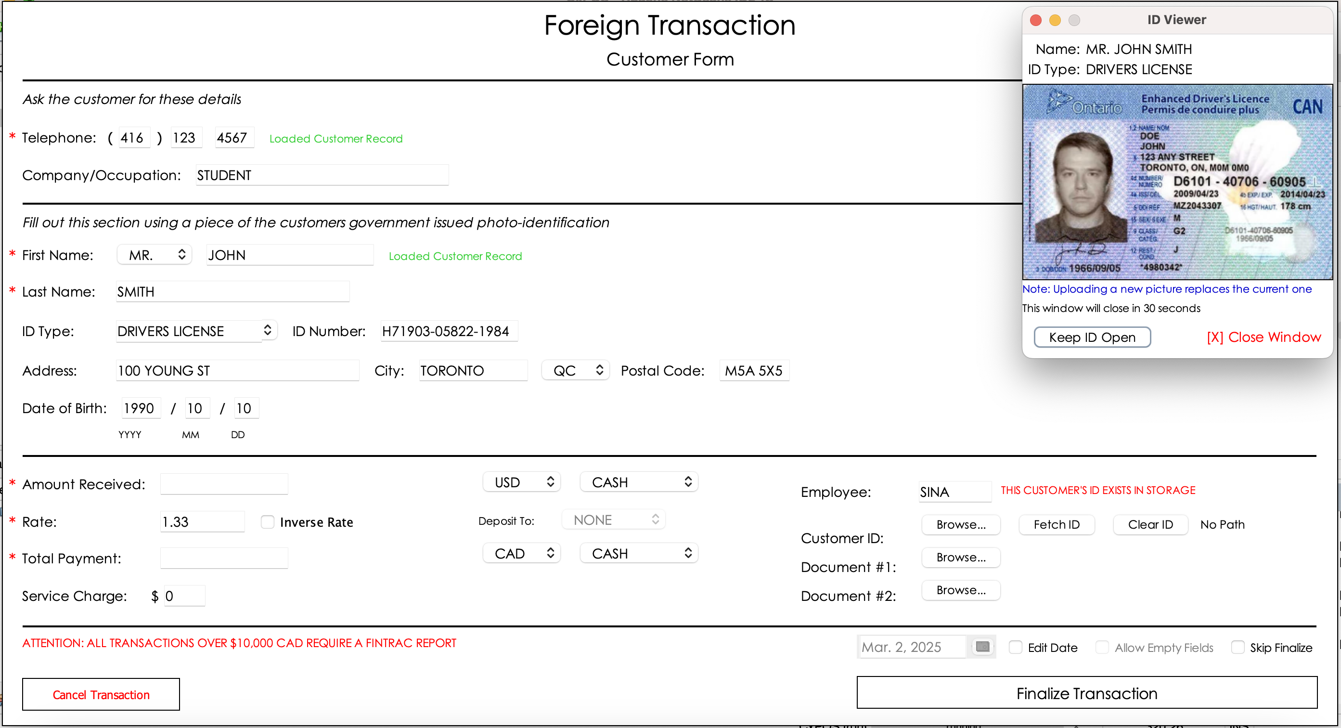Click the Finalize Transaction button
1341x728 pixels.
click(1086, 693)
